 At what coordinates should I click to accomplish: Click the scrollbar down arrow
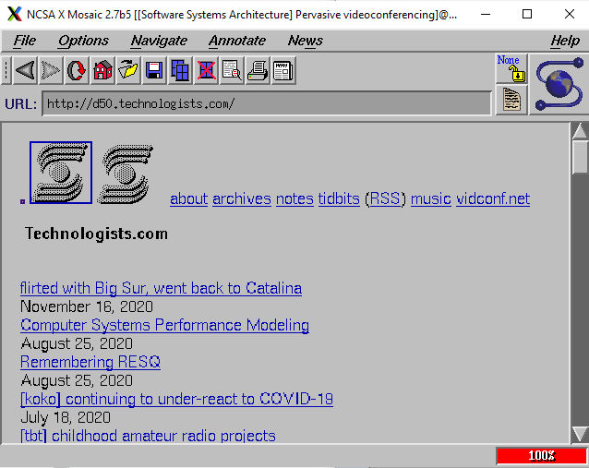580,434
